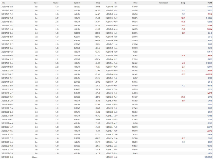Image resolution: width=214 pixels, height=160 pixels.
Task: Click the loss value -1 027.99
Action: [x=209, y=74]
